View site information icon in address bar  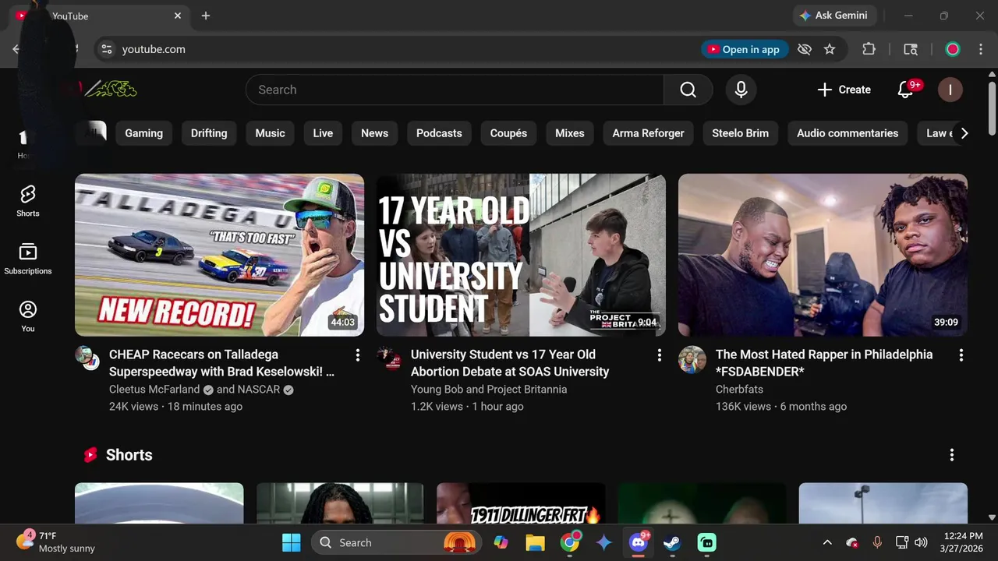(x=107, y=49)
